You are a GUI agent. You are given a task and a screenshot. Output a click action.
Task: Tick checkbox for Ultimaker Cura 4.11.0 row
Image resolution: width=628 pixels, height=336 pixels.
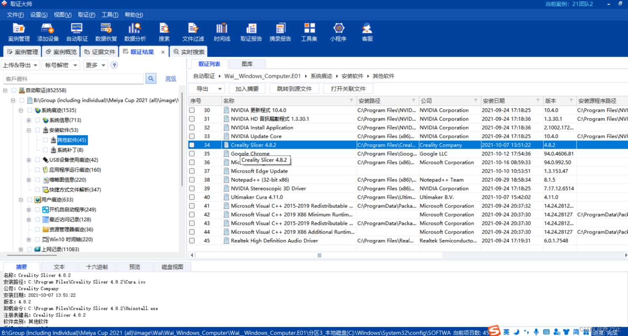192,197
